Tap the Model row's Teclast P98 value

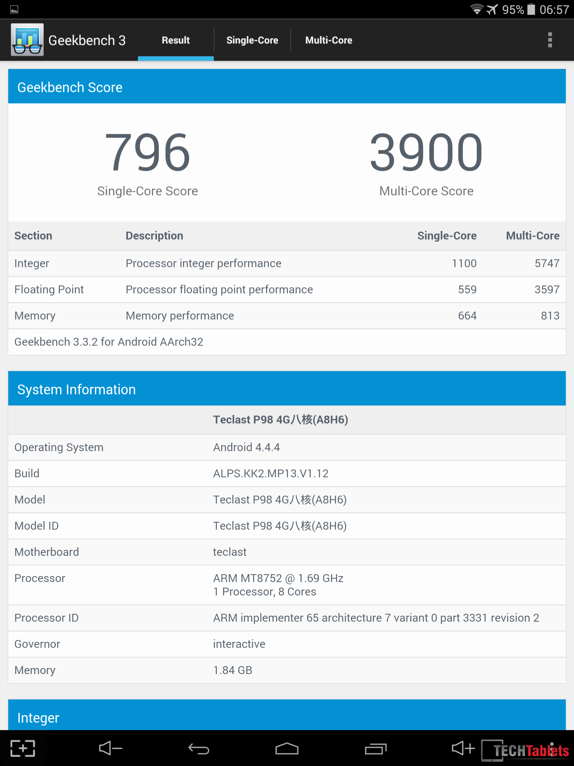coord(280,500)
